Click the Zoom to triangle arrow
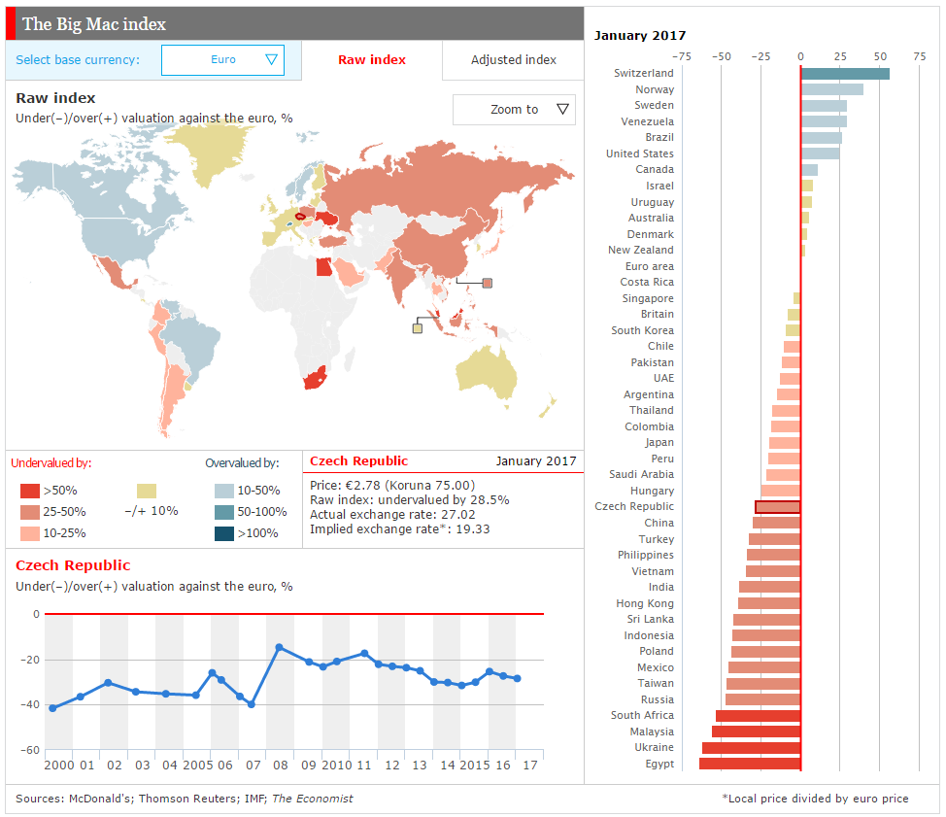Image resolution: width=946 pixels, height=817 pixels. pyautogui.click(x=563, y=110)
